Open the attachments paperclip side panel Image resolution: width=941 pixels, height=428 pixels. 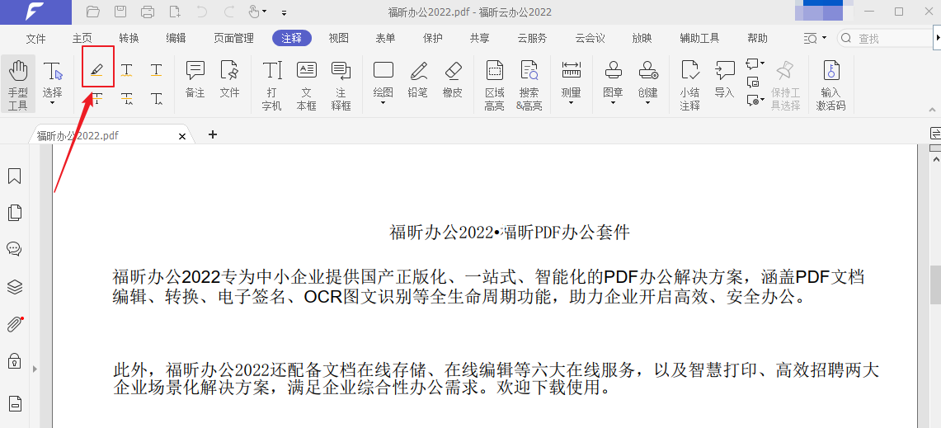pyautogui.click(x=14, y=324)
